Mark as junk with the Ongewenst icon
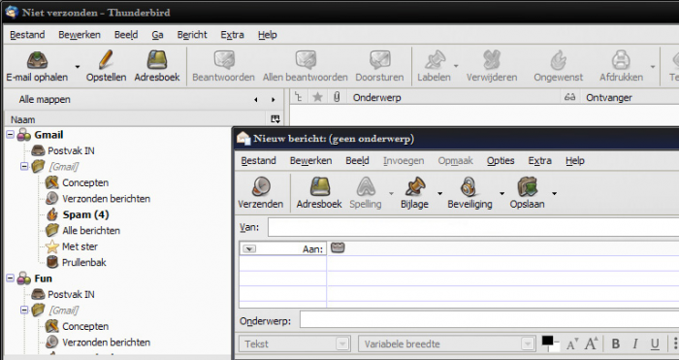The height and width of the screenshot is (360, 679). click(x=558, y=60)
